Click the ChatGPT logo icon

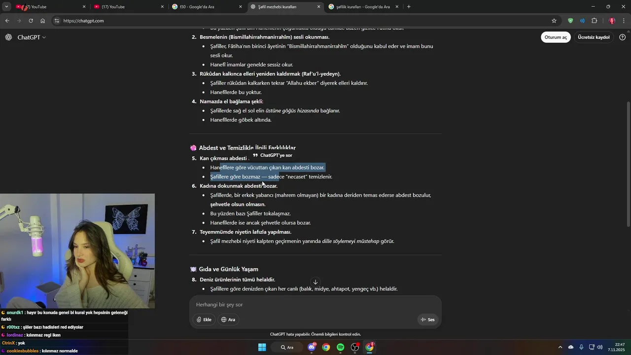pyautogui.click(x=8, y=37)
